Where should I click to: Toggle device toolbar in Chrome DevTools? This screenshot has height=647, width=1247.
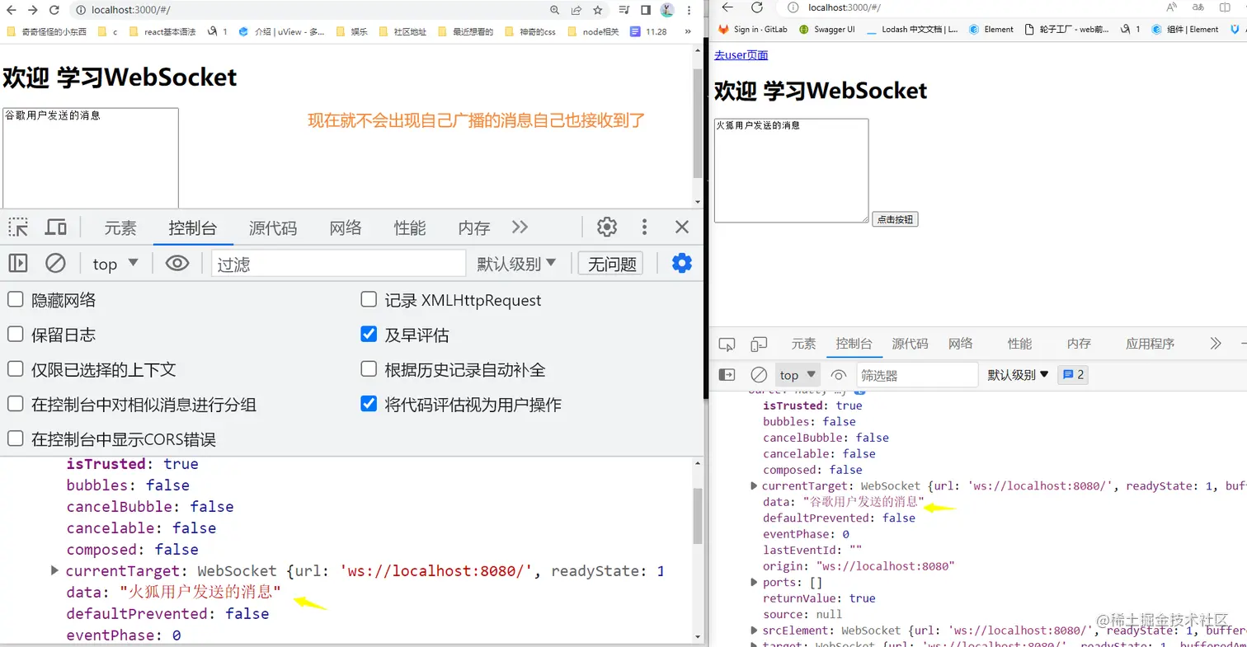[55, 227]
